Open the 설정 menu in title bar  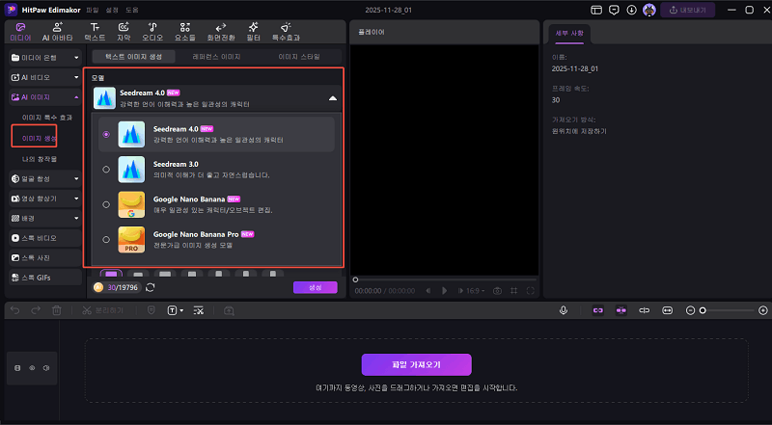tap(112, 10)
